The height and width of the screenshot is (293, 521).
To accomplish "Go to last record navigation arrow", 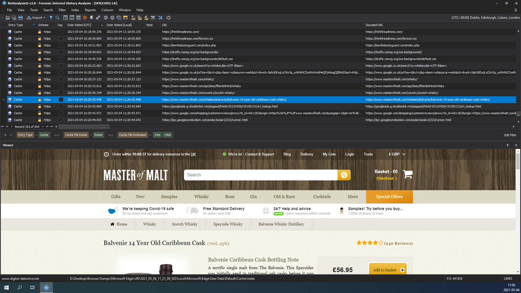I will point(52,126).
